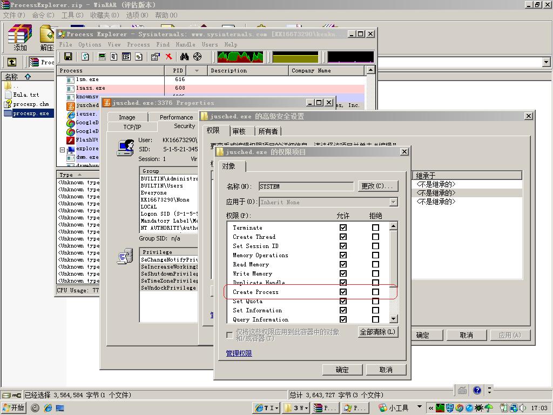Click the permissions list scroll down arrow
The height and width of the screenshot is (415, 553).
(393, 319)
